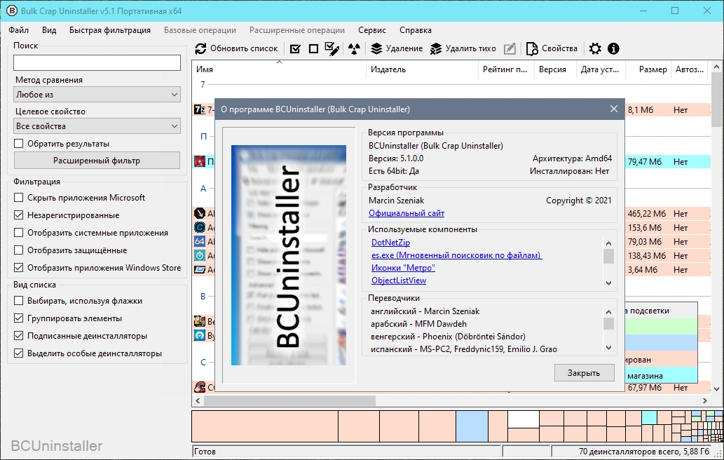Screen dimensions: 724x460
Task: Open the Справка menu
Action: click(416, 30)
